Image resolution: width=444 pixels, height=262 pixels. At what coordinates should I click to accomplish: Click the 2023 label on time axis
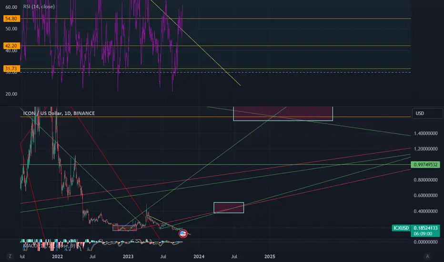click(x=128, y=257)
